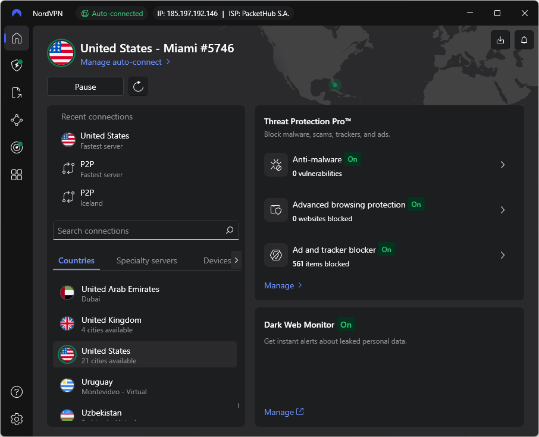This screenshot has height=437, width=539.
Task: Pause the VPN connection
Action: [x=84, y=86]
